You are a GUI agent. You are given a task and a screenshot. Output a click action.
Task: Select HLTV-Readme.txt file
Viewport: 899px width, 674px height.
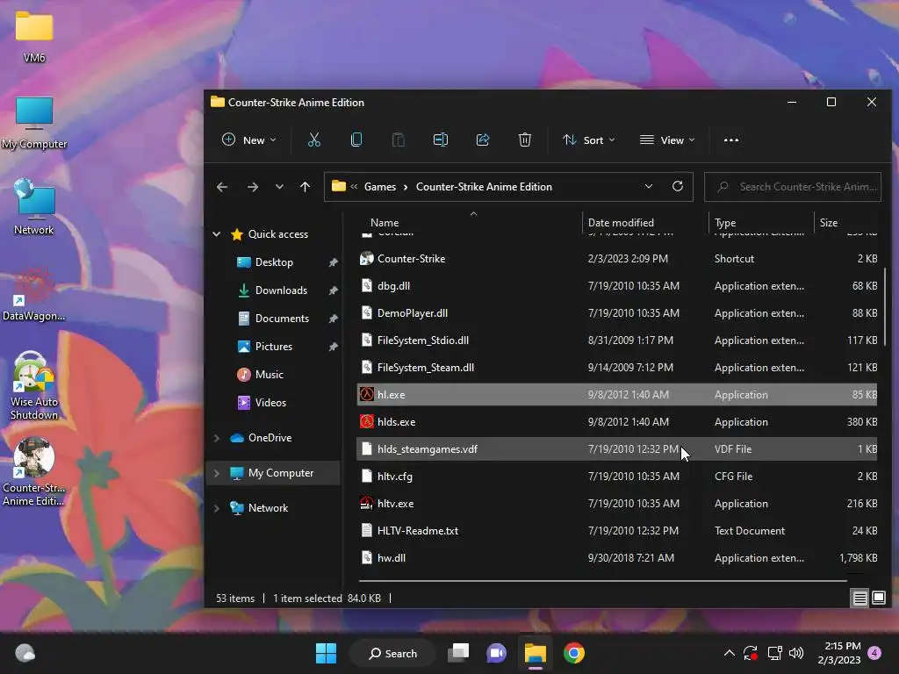[x=617, y=531]
